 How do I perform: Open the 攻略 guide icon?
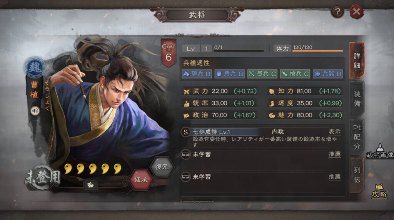[379, 191]
